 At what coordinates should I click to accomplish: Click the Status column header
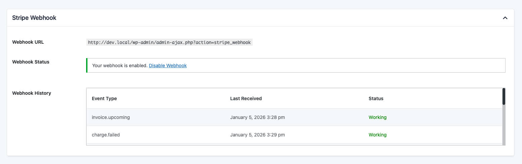[x=376, y=98]
